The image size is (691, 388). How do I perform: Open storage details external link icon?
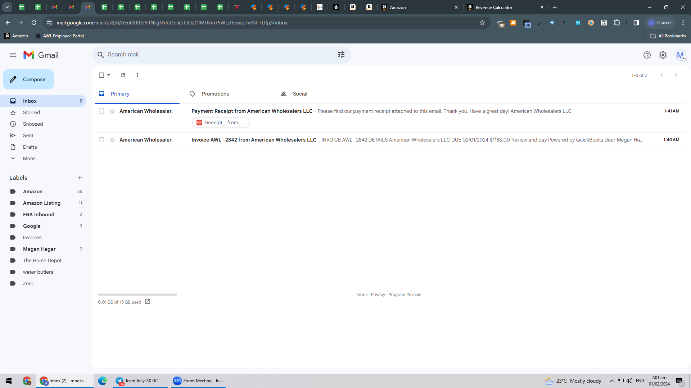[148, 301]
